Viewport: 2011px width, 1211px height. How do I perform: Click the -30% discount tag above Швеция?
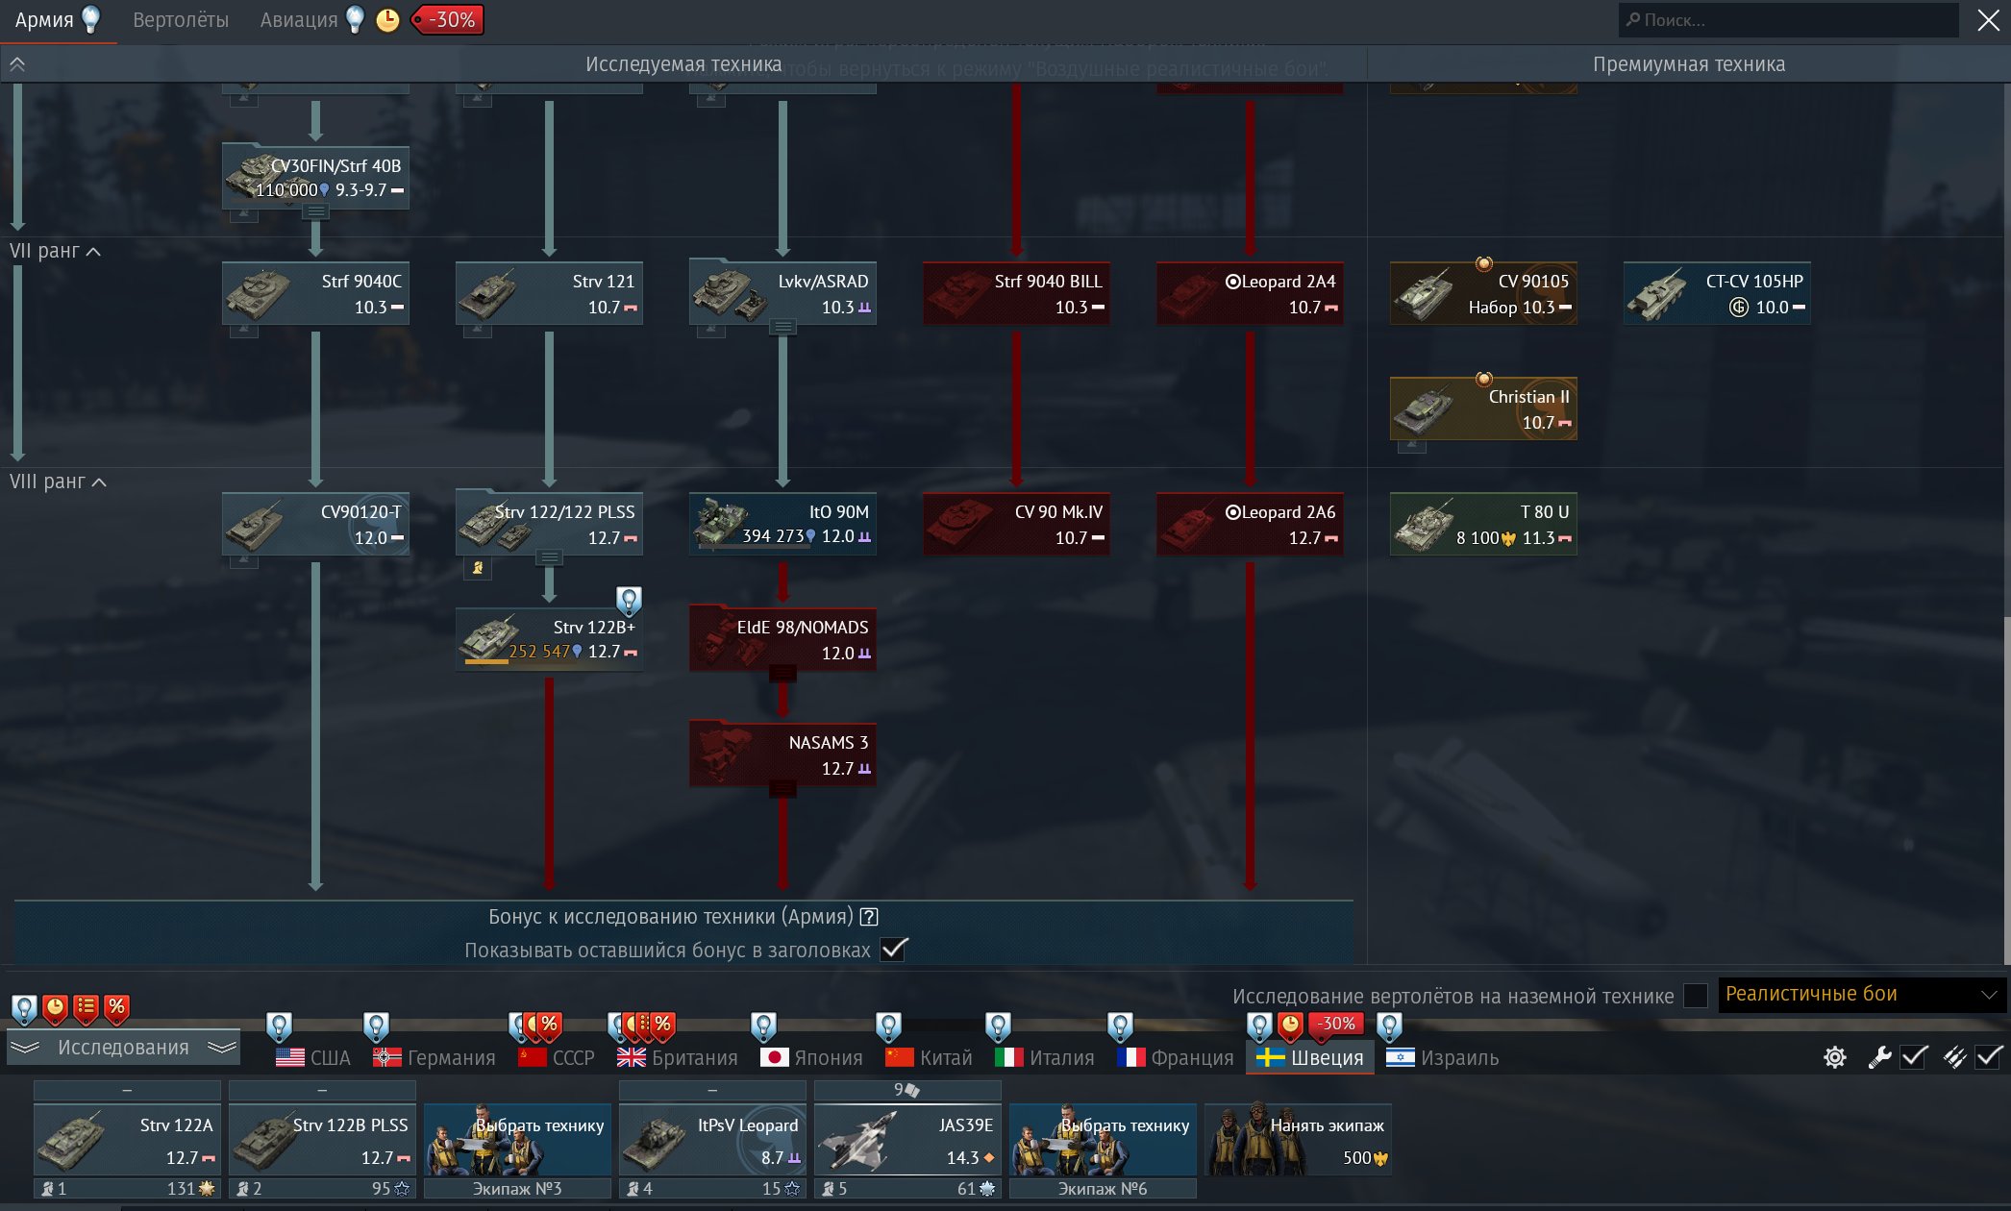1336,1025
